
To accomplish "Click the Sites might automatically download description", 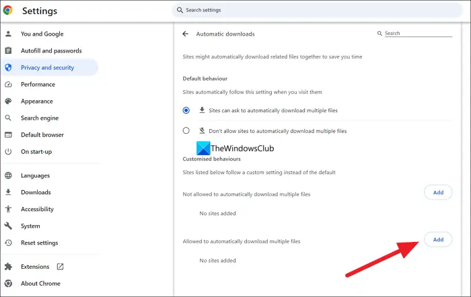I will coord(272,56).
